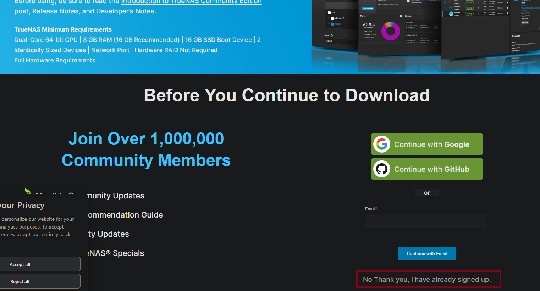
Task: Click the purple donut chart in dashboard preview
Action: (x=390, y=31)
